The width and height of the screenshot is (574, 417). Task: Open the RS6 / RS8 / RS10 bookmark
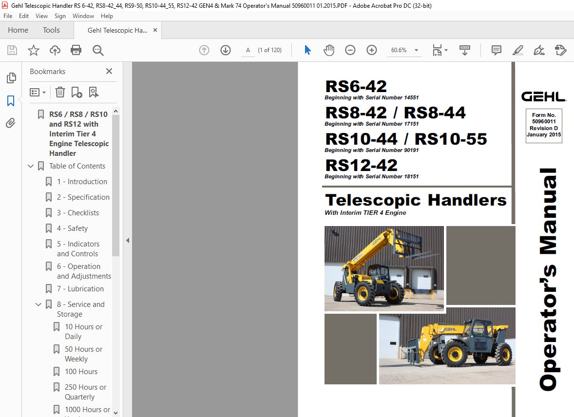(x=79, y=133)
